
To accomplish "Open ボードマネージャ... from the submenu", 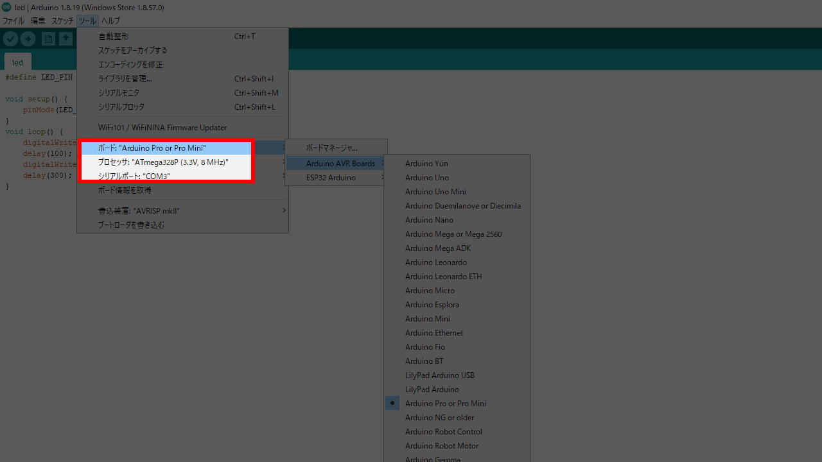I will [331, 148].
